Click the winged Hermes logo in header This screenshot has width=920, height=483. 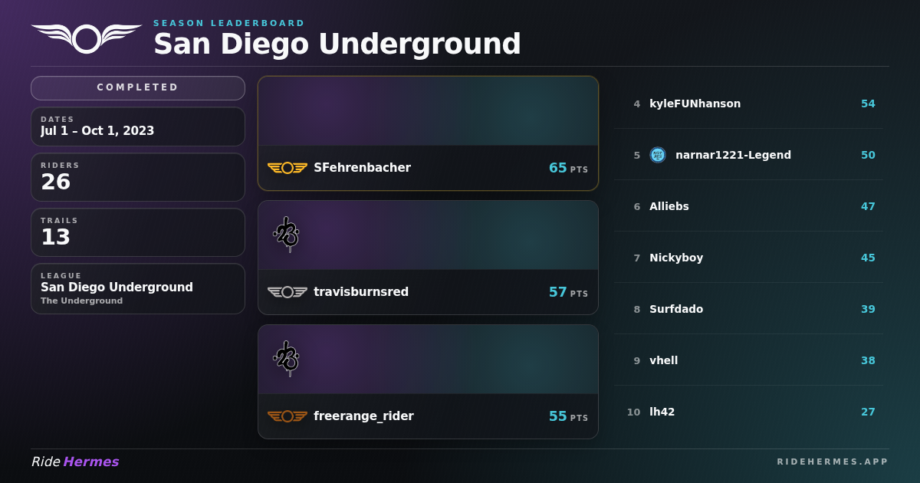pyautogui.click(x=87, y=39)
